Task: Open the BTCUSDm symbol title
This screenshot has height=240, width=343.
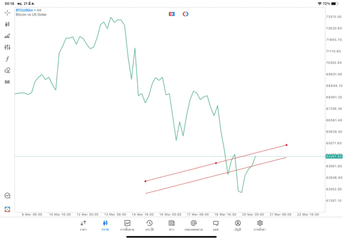Action: [28, 10]
